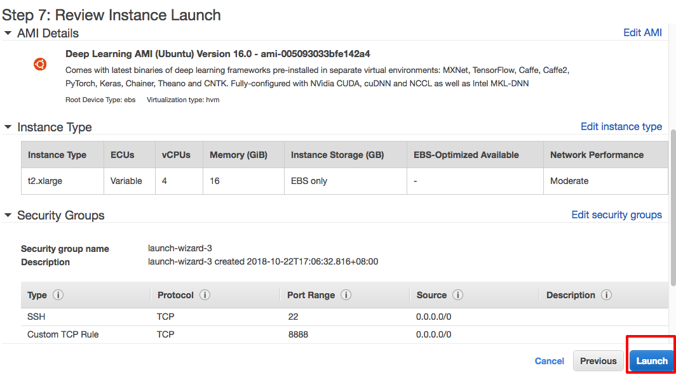
Task: Collapse the AMI Details section
Action: pos(7,33)
